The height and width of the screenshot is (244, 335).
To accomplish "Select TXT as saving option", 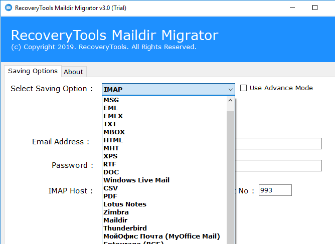I will coord(164,124).
